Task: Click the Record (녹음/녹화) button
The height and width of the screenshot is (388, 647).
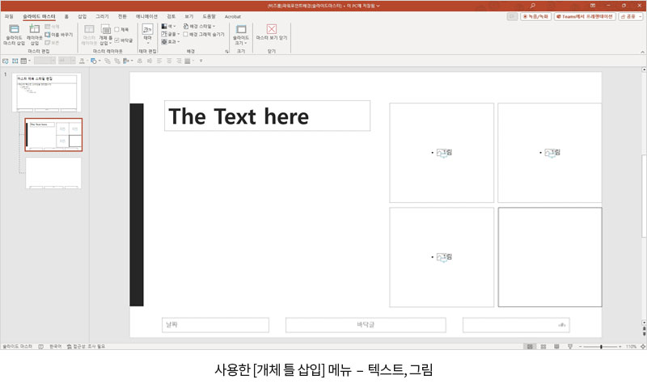Action: tap(535, 16)
